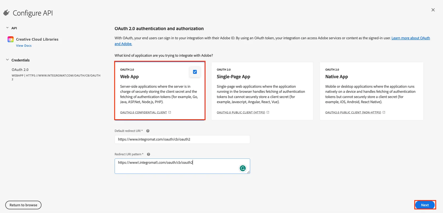Open help icon for Redirect URI pattern
This screenshot has width=443, height=213.
(x=148, y=154)
